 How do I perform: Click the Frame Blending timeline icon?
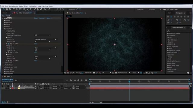78,80
